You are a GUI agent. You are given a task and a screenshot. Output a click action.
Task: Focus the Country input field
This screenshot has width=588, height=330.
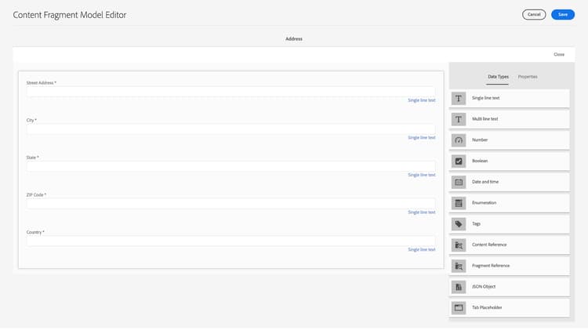(x=230, y=241)
